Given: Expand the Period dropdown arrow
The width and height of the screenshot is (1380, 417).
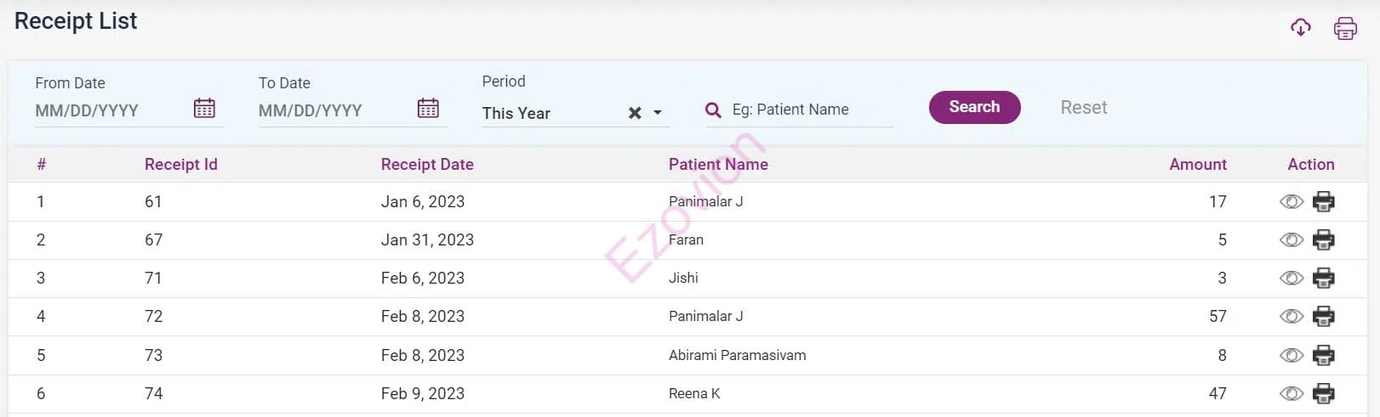Looking at the screenshot, I should (658, 113).
